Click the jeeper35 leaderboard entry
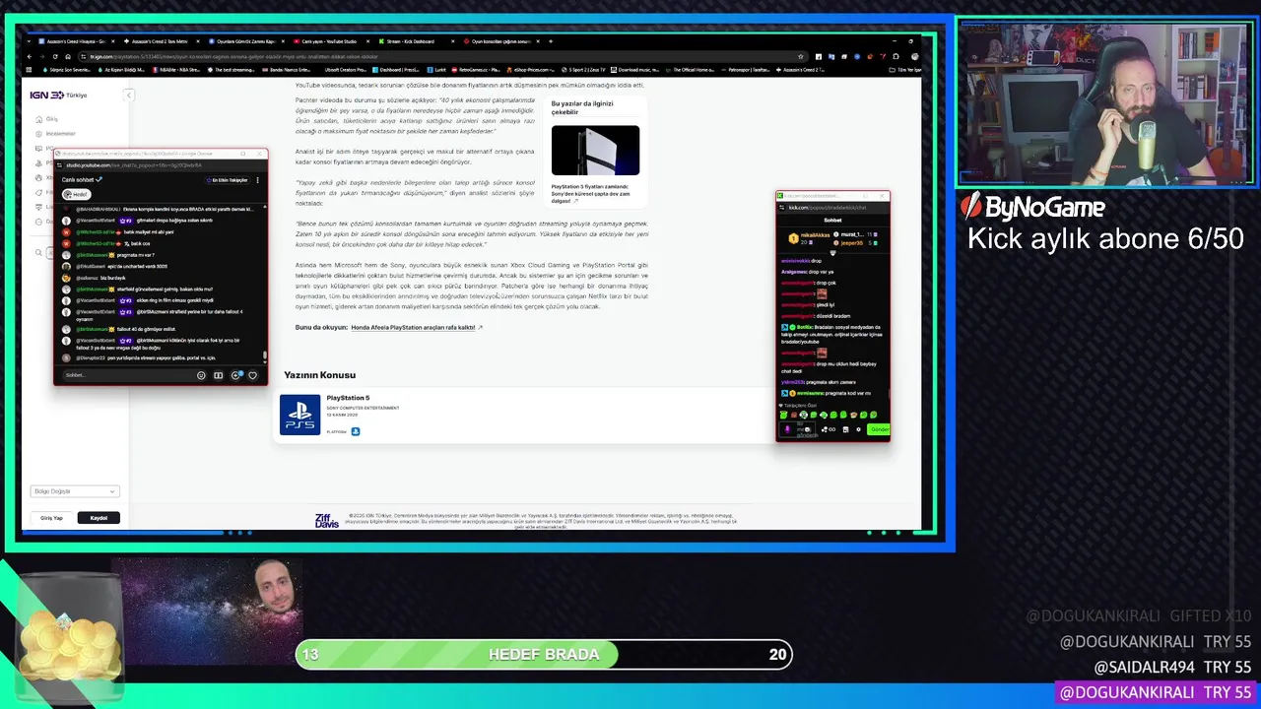 853,242
